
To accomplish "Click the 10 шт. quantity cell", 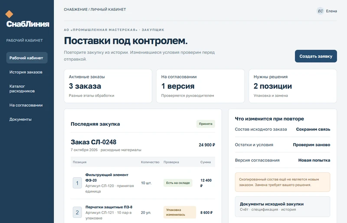I will [146, 183].
